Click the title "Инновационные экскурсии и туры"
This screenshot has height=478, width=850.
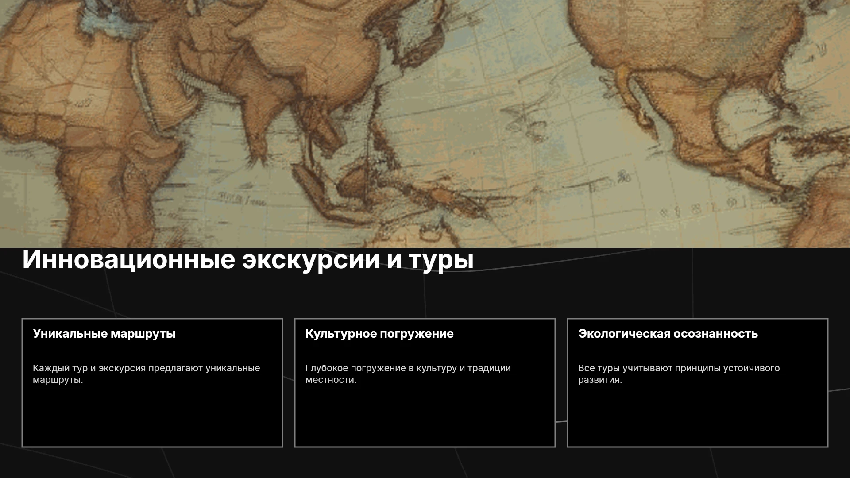248,260
